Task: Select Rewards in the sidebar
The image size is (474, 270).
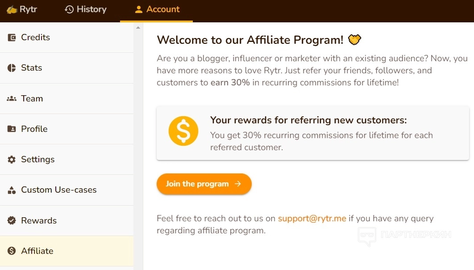Action: pos(39,221)
